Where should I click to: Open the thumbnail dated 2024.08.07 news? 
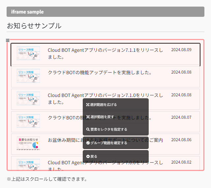tap(28, 121)
